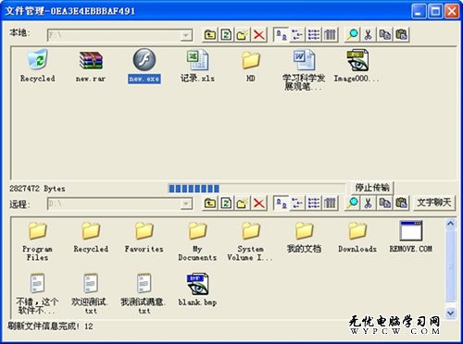The image size is (463, 344).
Task: Select the System Volume Information folder
Action: (250, 241)
